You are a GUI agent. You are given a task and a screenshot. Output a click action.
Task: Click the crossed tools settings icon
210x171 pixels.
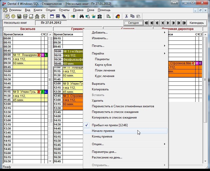click(x=43, y=16)
